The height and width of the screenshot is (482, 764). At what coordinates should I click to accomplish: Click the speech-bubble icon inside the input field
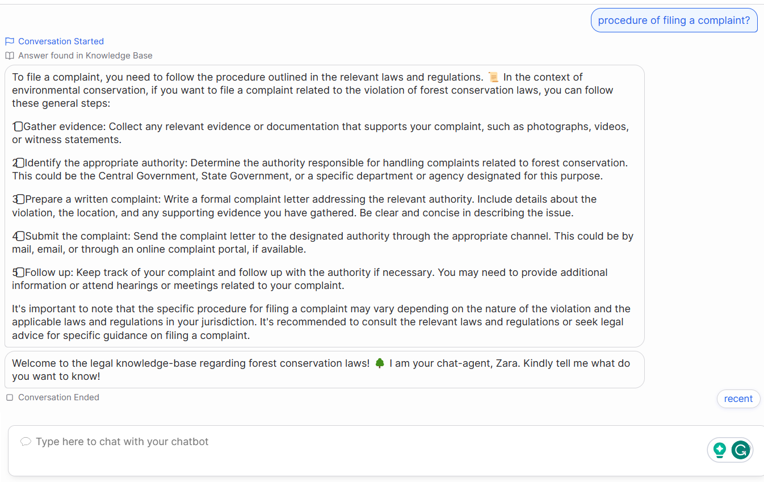coord(26,441)
